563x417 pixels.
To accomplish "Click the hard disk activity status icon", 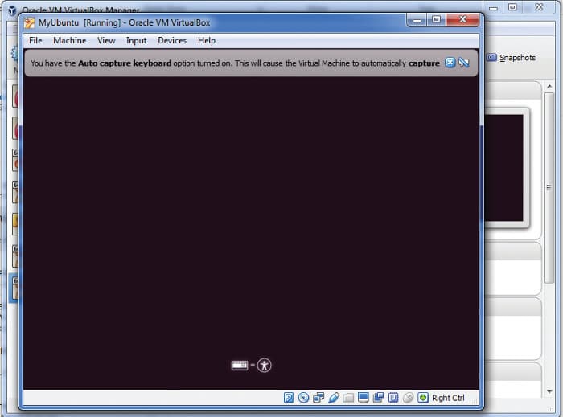I will click(289, 398).
